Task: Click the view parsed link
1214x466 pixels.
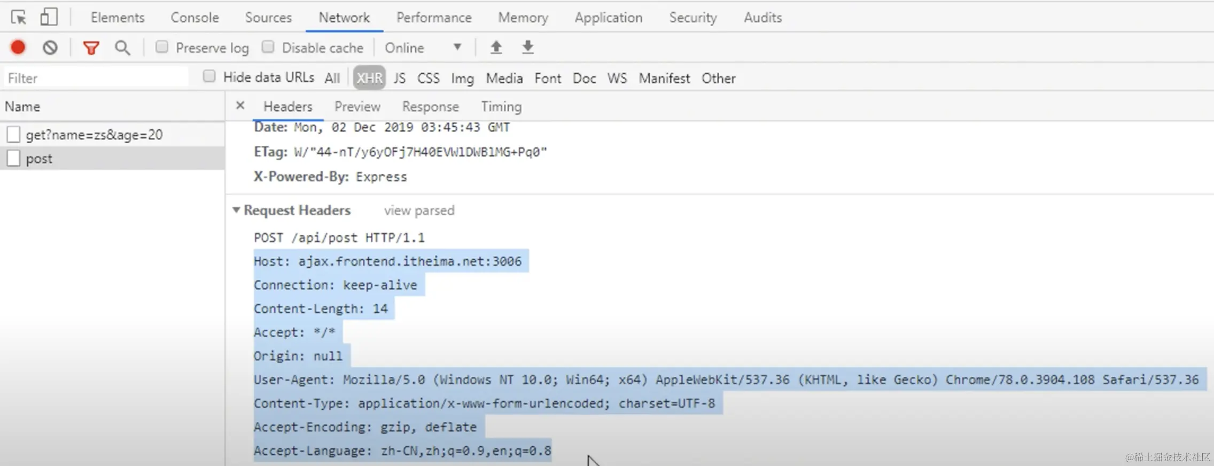Action: (419, 210)
